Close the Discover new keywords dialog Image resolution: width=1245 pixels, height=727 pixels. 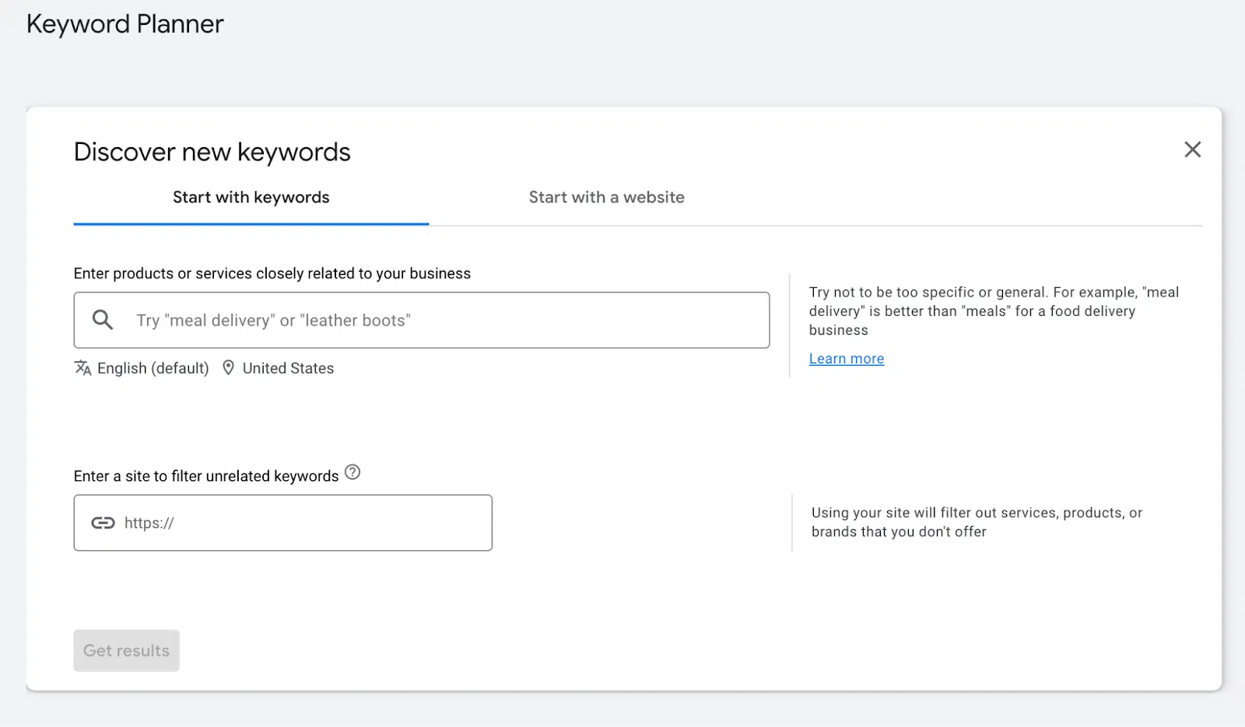(x=1192, y=149)
